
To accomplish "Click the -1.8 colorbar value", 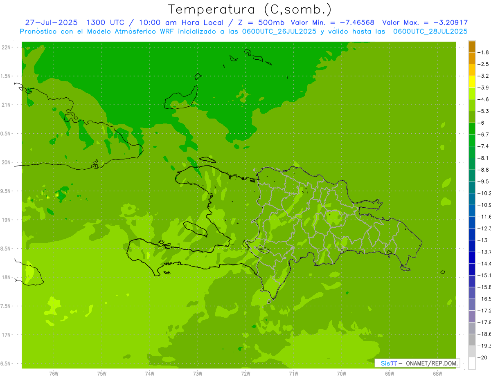I will pyautogui.click(x=484, y=52).
